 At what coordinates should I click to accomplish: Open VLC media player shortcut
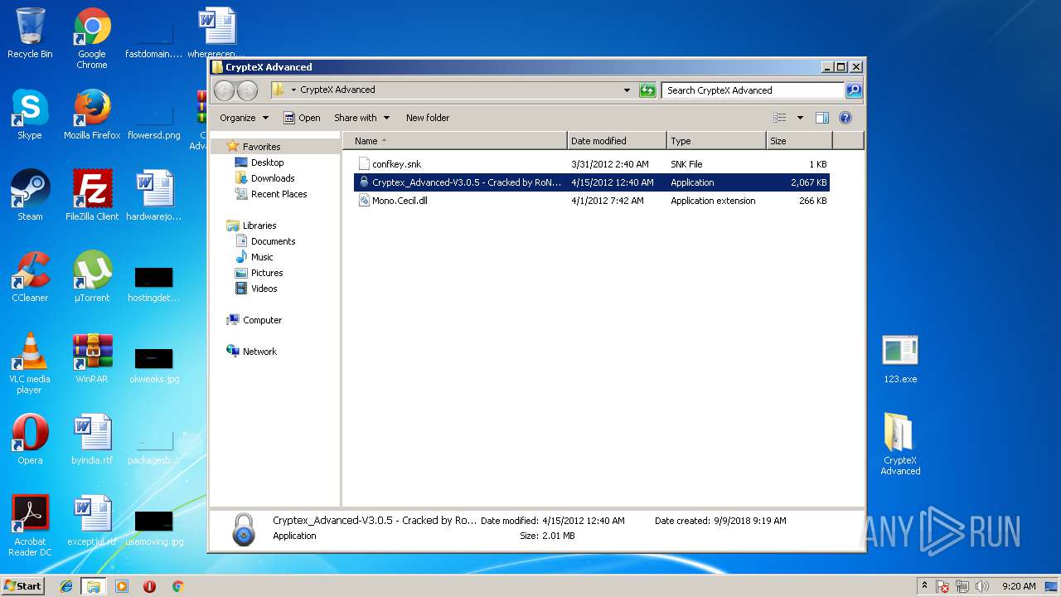(x=30, y=363)
